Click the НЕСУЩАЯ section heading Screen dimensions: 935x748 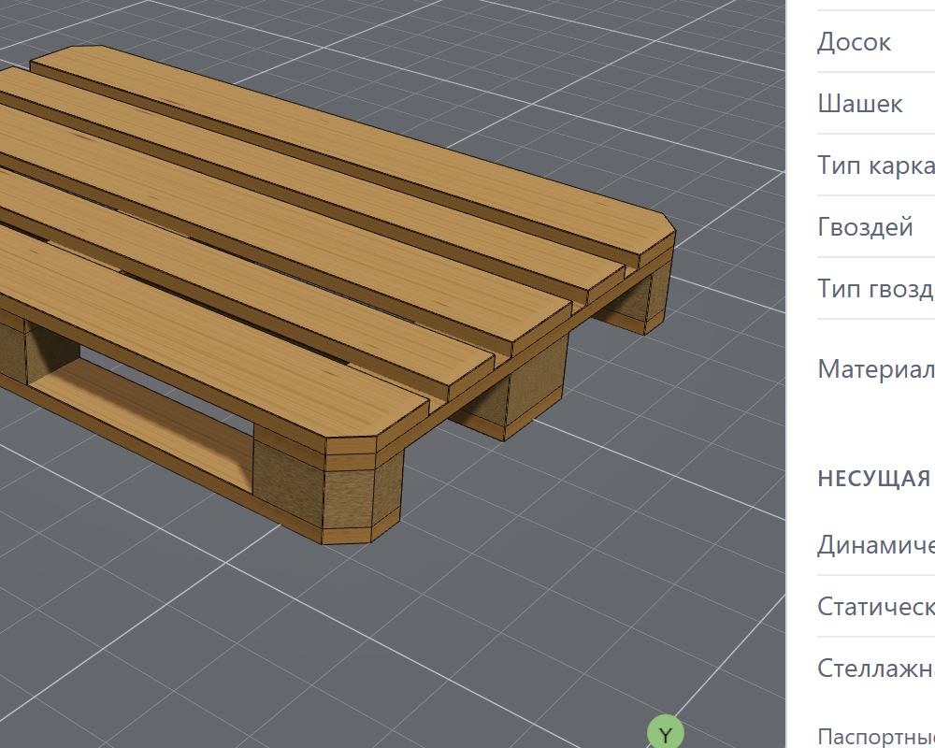[x=875, y=479]
